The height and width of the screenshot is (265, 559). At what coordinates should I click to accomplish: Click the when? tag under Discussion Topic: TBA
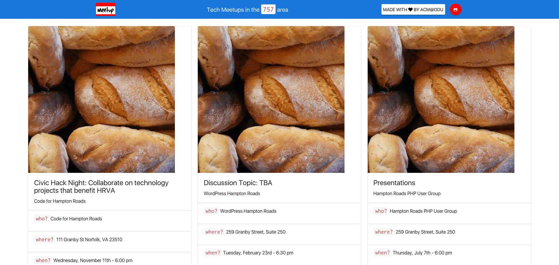(212, 252)
